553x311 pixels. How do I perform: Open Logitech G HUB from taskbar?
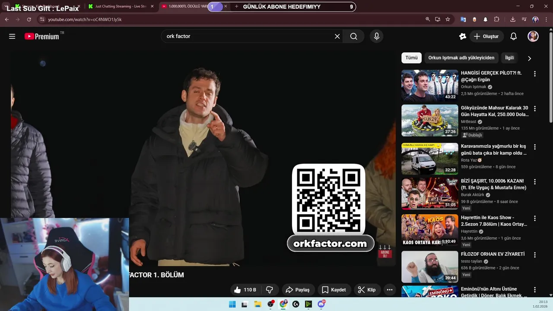click(x=296, y=304)
